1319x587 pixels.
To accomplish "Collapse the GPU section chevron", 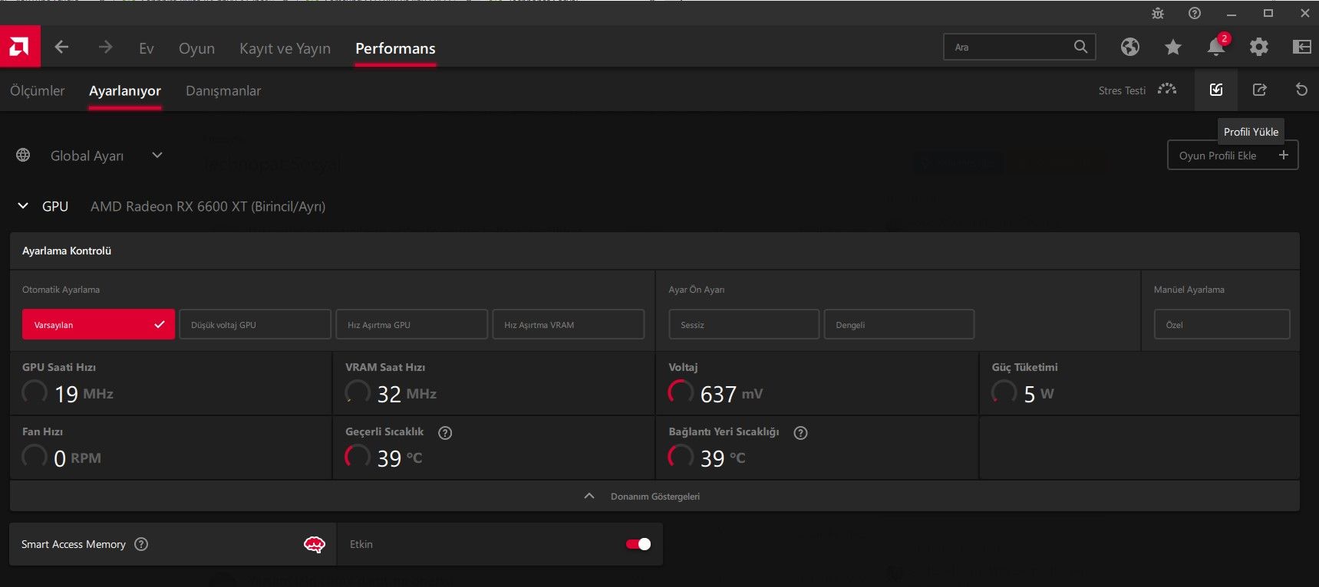I will coord(23,205).
